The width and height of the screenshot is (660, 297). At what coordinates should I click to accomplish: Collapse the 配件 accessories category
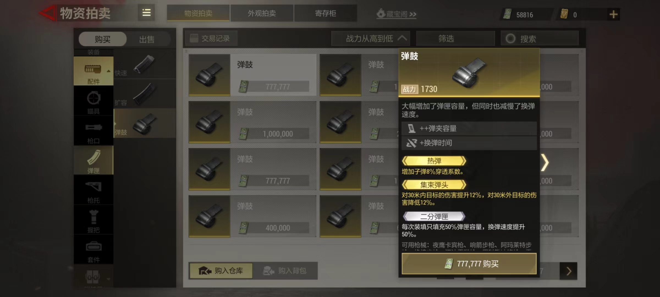(x=94, y=71)
